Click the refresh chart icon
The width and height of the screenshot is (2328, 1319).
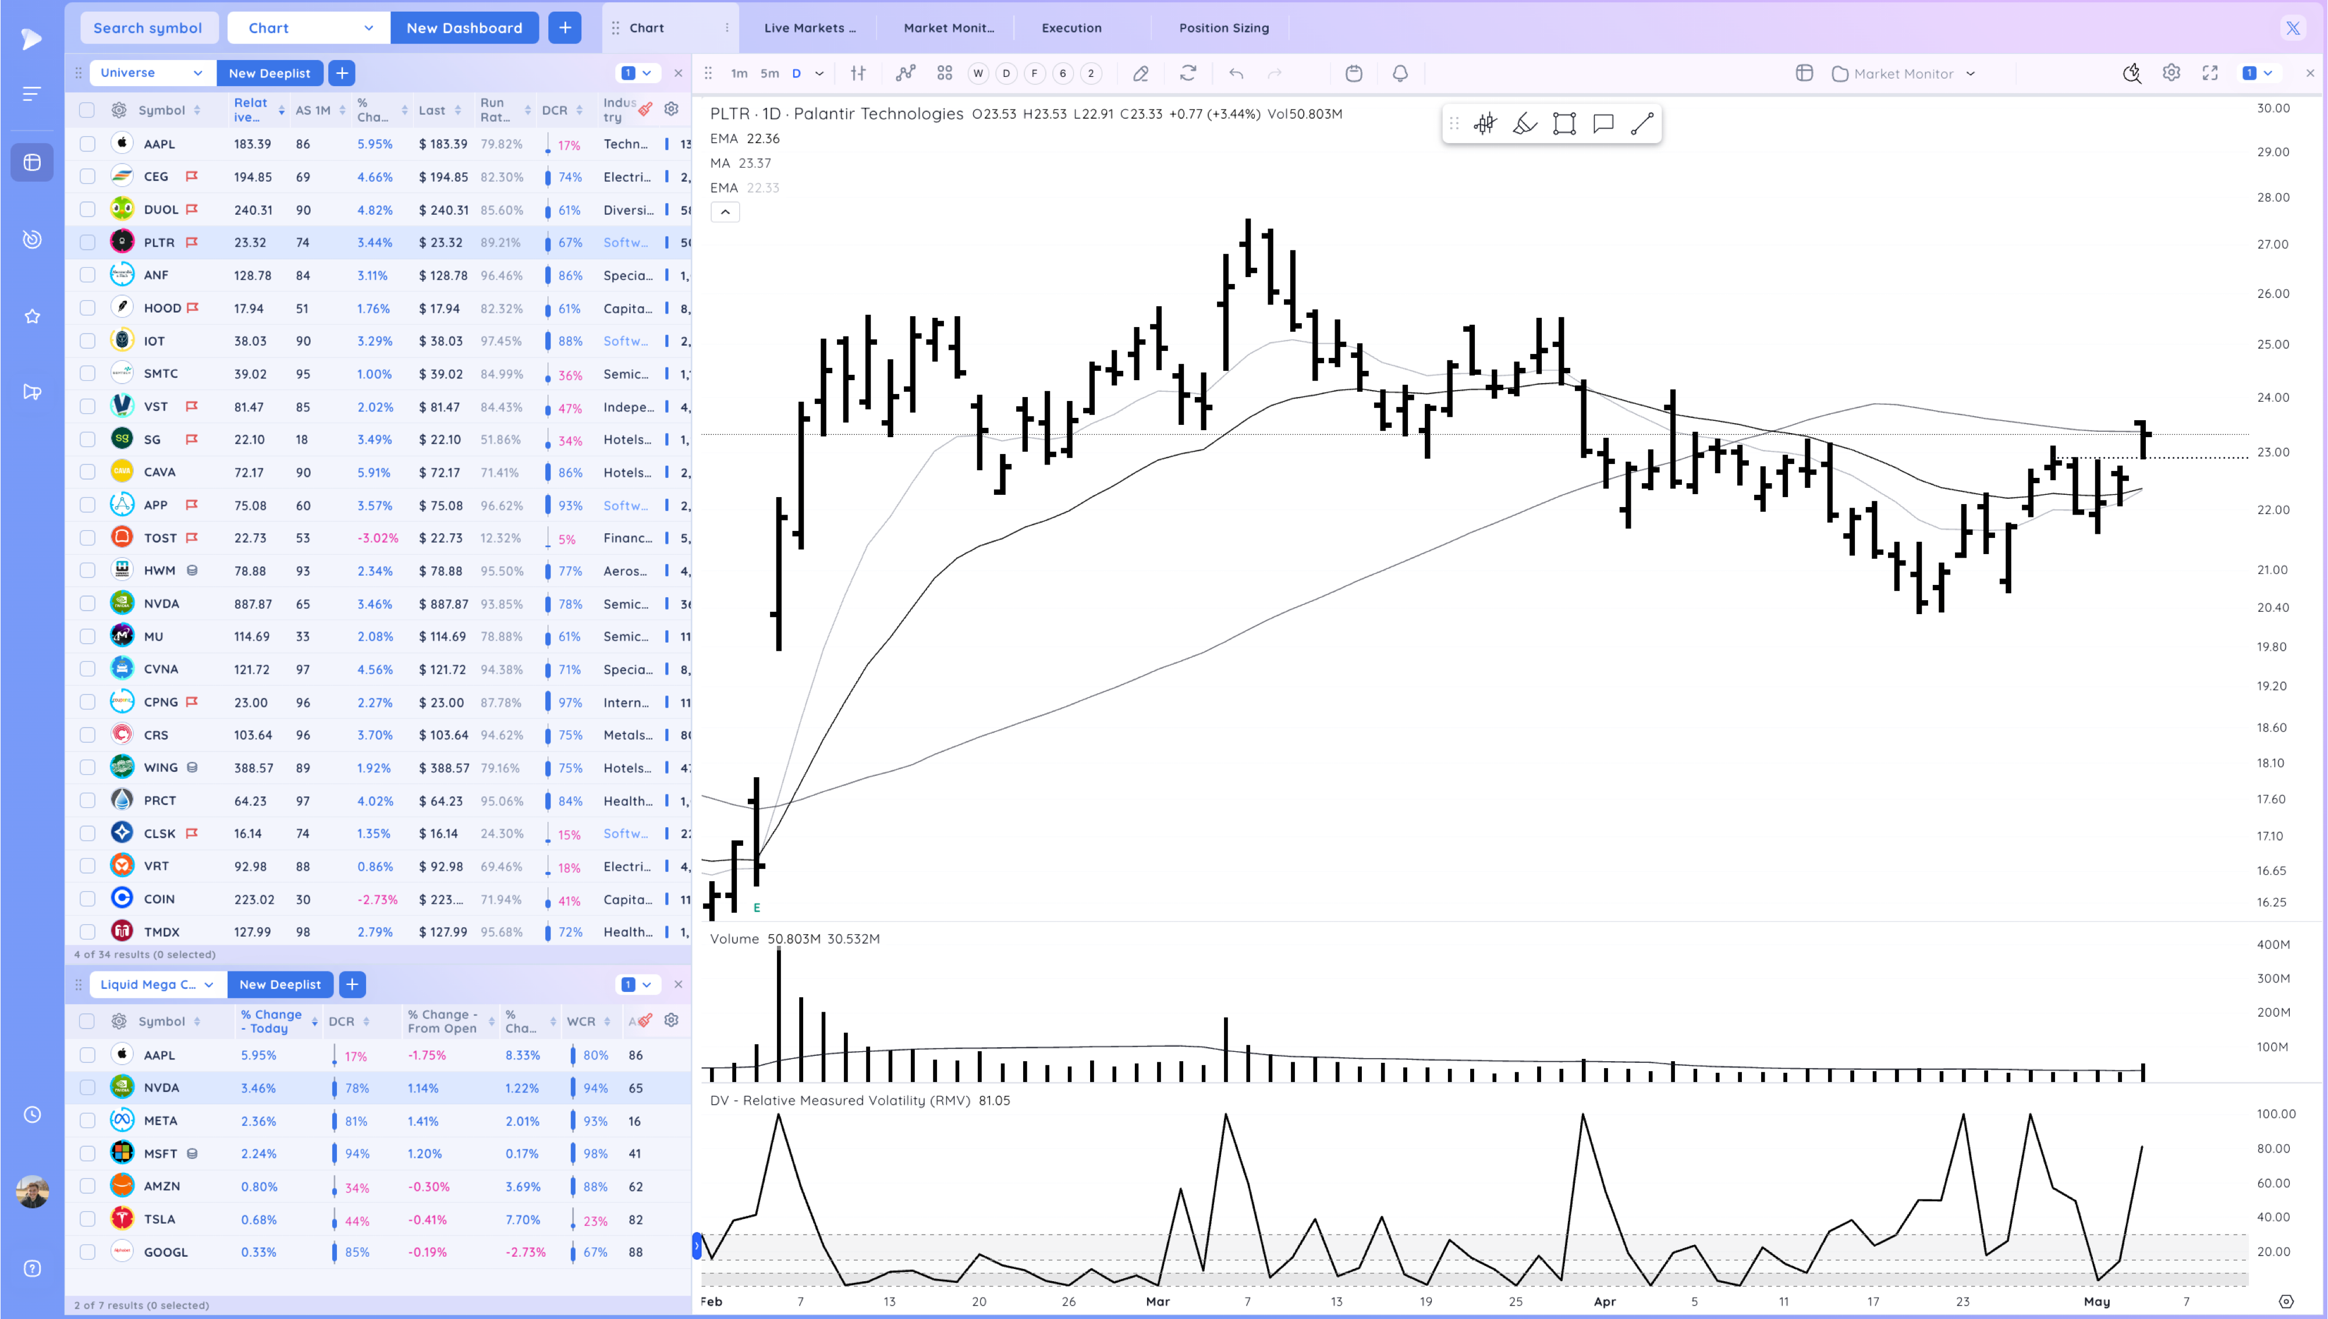pyautogui.click(x=1188, y=73)
